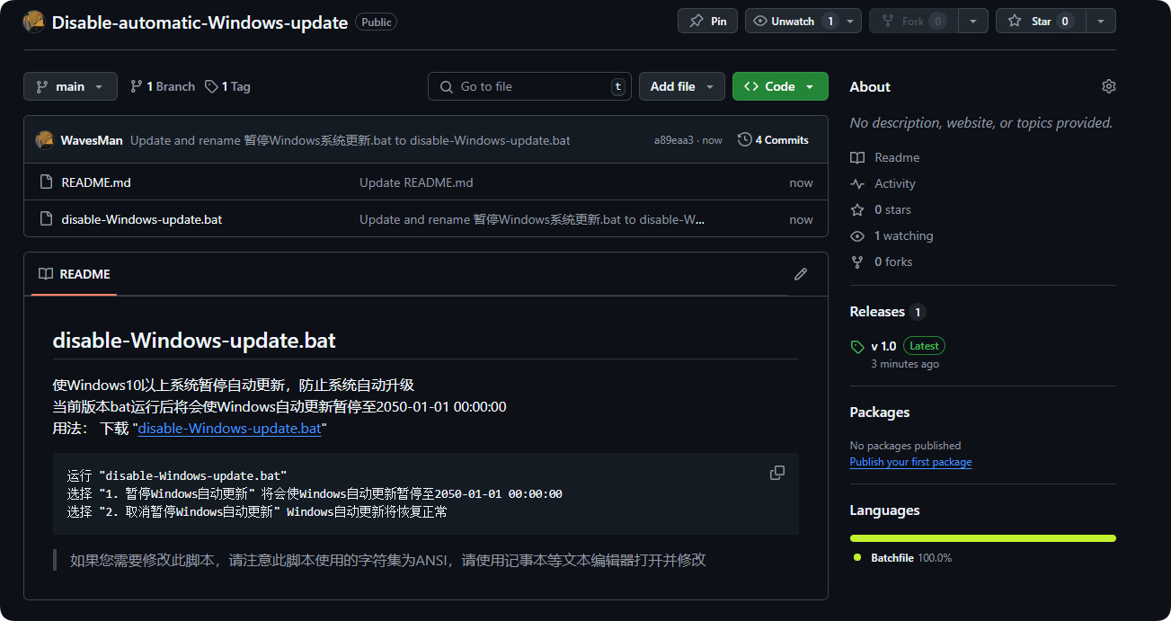Open the v 1.0 release

(x=883, y=346)
